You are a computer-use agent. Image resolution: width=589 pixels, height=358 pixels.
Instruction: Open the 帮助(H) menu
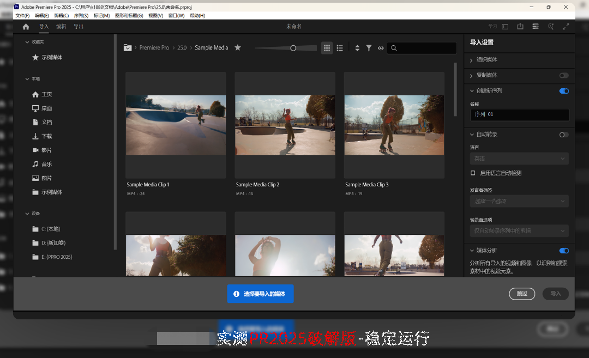pyautogui.click(x=197, y=16)
